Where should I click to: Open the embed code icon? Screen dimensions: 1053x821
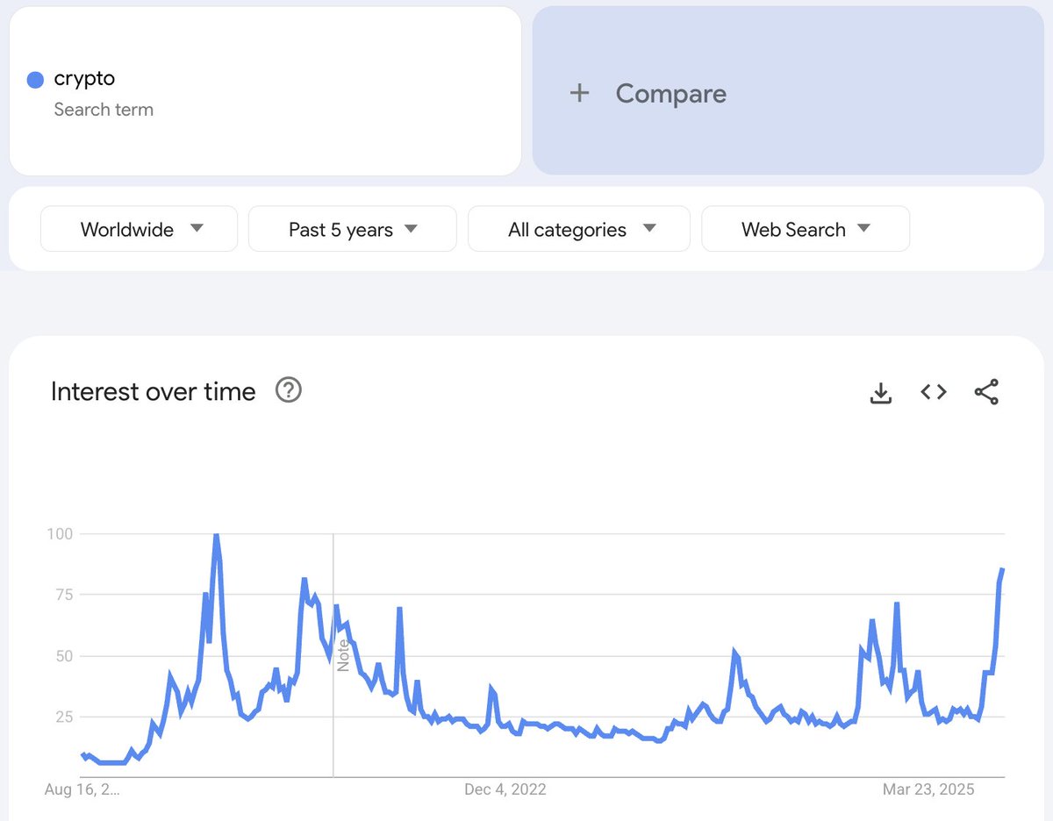click(934, 392)
